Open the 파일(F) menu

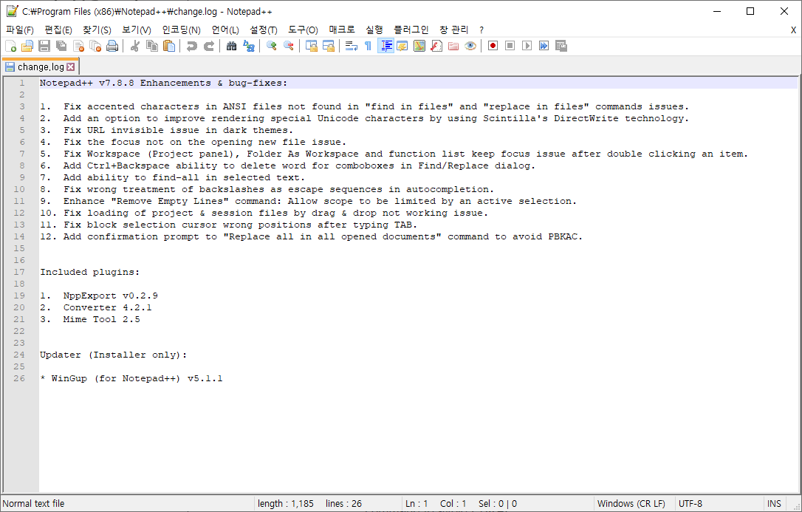point(20,30)
